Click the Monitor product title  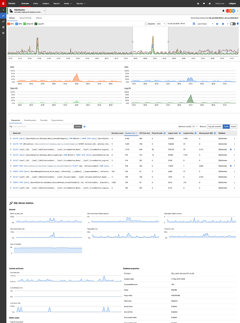coord(12,4)
